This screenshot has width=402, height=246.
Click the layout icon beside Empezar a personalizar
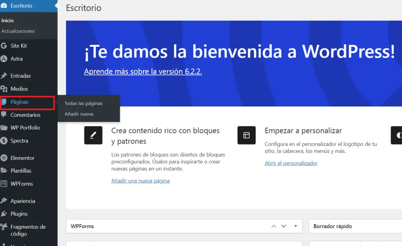[x=247, y=135]
